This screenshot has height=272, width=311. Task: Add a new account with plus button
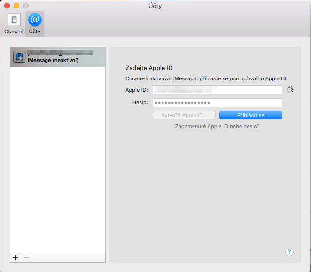[16, 257]
